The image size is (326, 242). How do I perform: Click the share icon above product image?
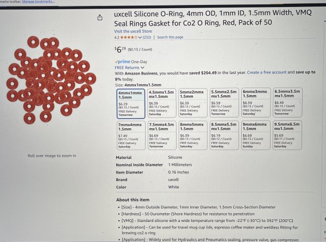tap(100, 17)
